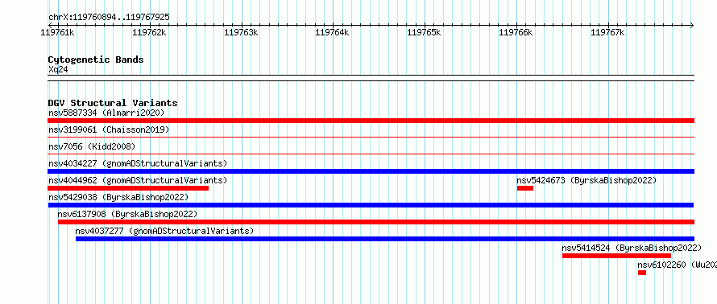Select the nsv5887334 red variant bar
The width and height of the screenshot is (717, 304).
[371, 121]
